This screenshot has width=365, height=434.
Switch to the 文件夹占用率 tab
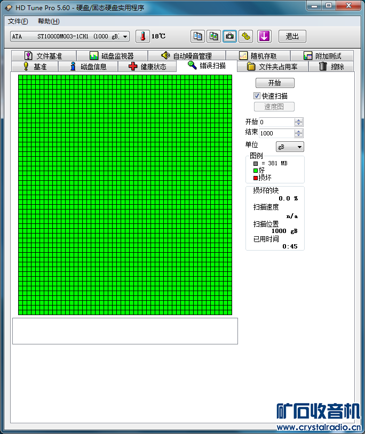point(273,67)
